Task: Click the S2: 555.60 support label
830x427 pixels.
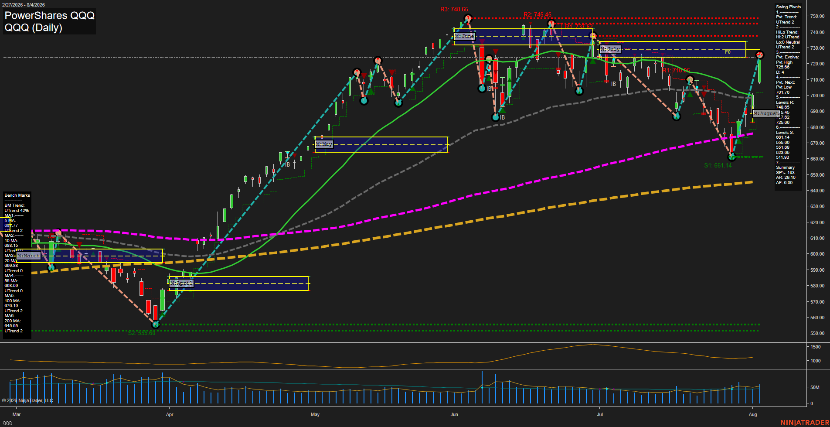Action: [142, 333]
